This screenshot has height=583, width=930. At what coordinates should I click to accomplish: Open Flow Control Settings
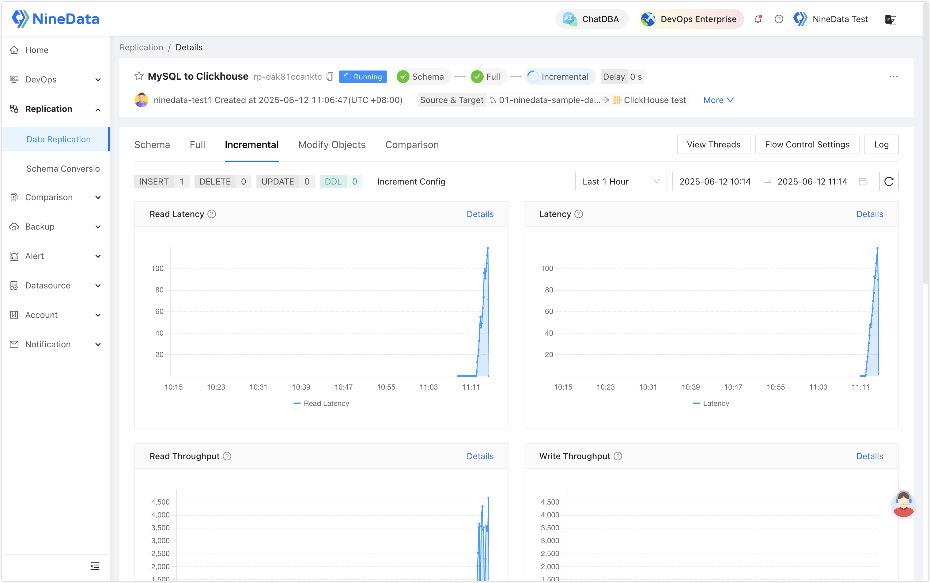[x=807, y=144]
